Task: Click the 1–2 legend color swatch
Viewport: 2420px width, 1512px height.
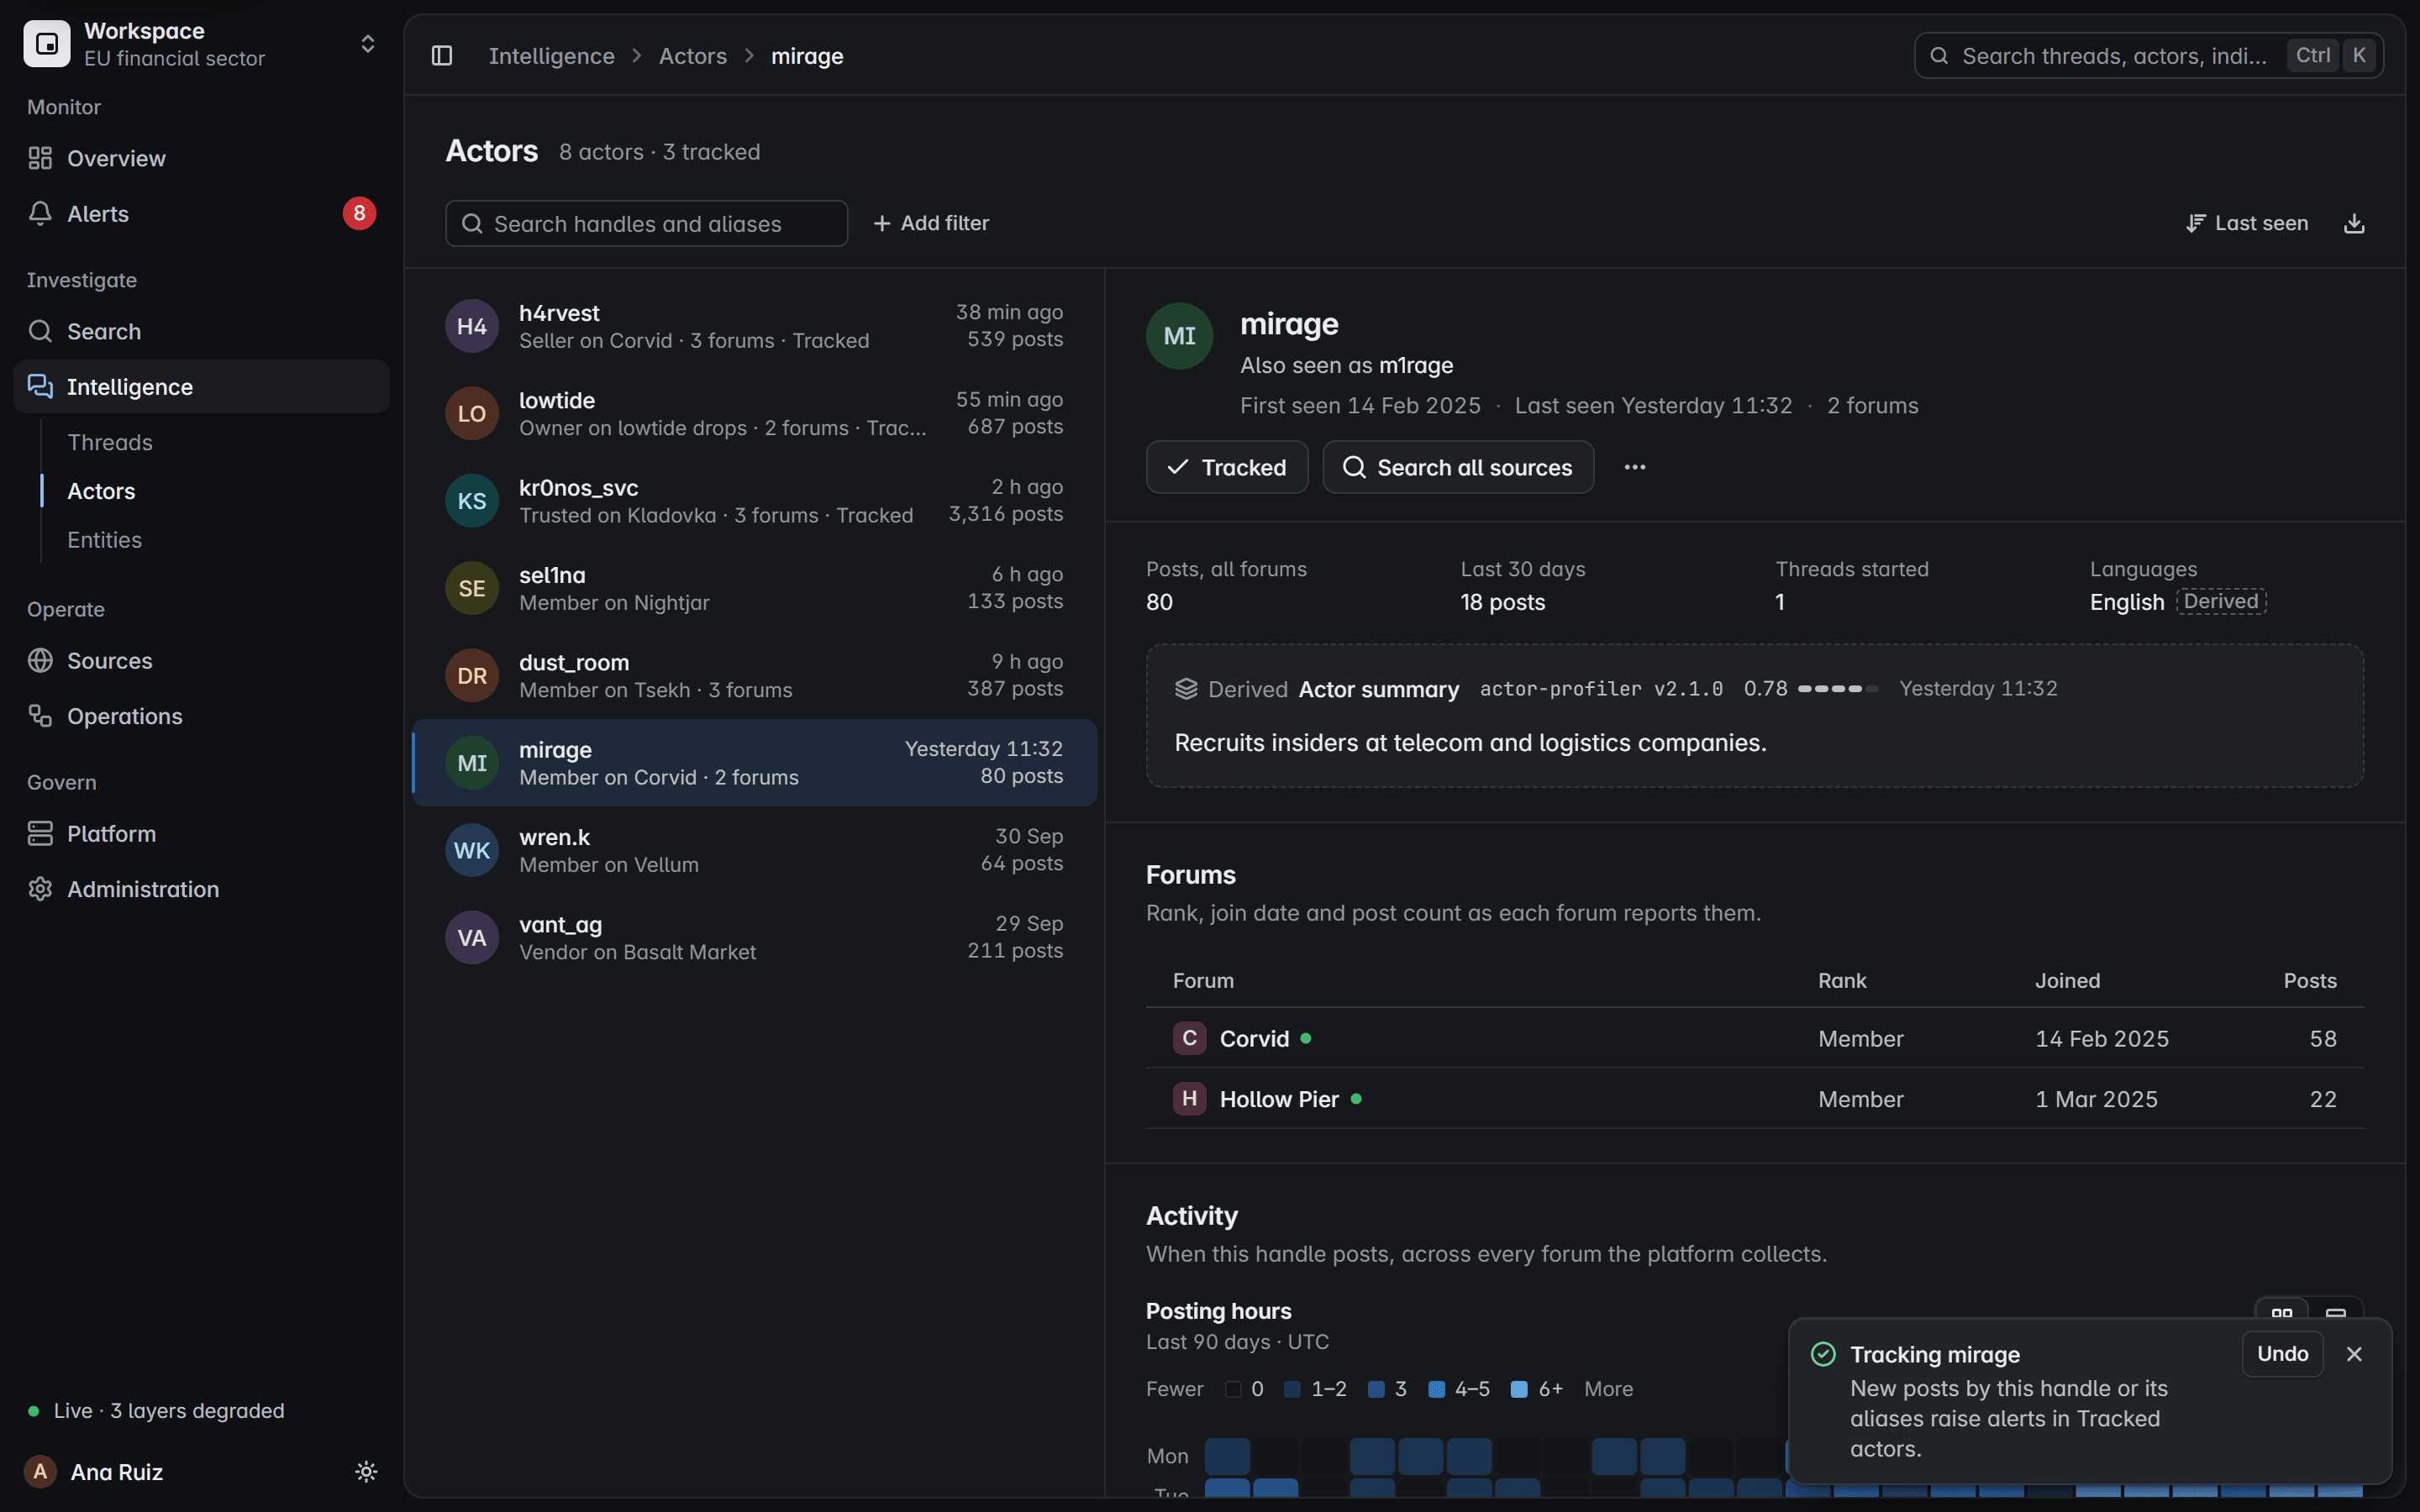Action: (1292, 1389)
